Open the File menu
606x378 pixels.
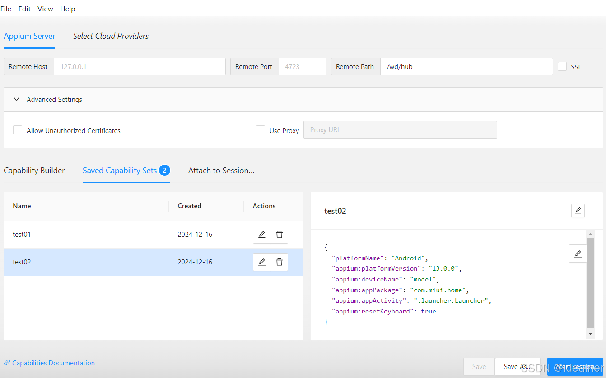(x=6, y=9)
